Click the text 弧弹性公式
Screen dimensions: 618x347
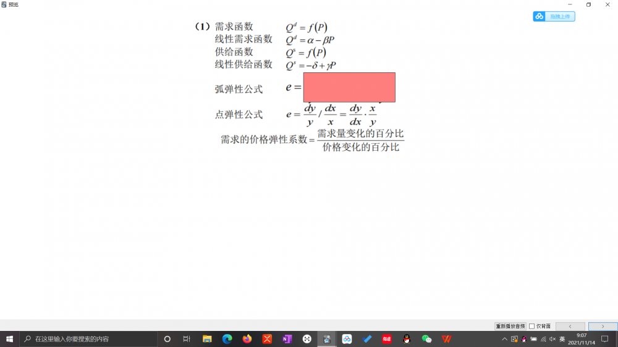click(x=239, y=89)
